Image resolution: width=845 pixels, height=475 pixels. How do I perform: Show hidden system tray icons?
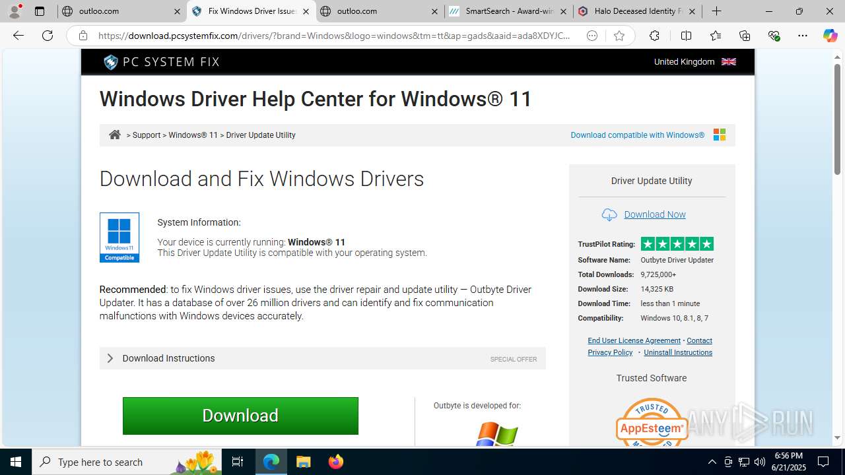(x=712, y=462)
